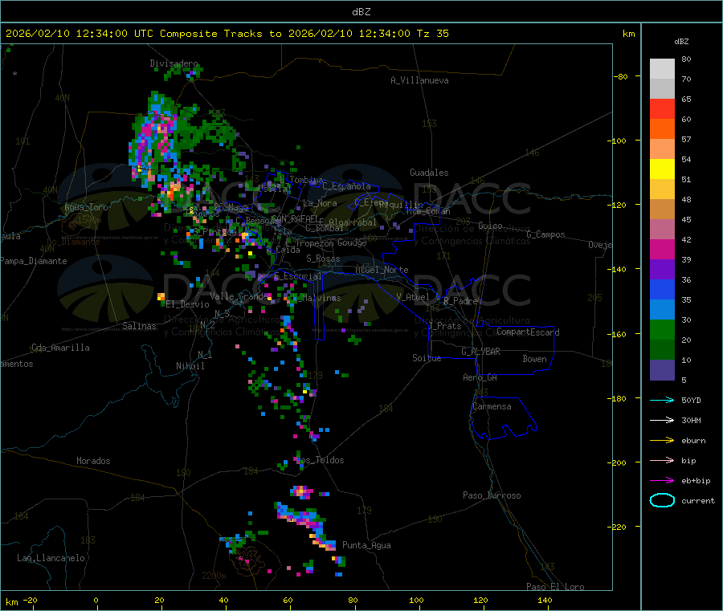This screenshot has width=723, height=611.
Task: Click the 'Valle_Grande' map label
Action: (x=239, y=295)
